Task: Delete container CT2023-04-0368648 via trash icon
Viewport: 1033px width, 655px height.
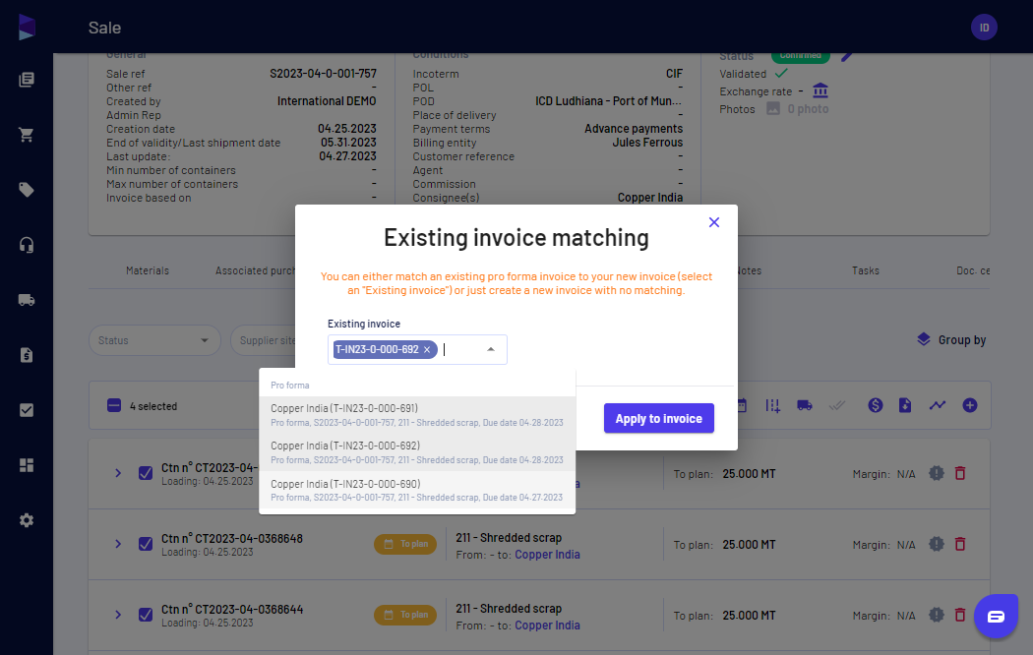Action: 960,544
